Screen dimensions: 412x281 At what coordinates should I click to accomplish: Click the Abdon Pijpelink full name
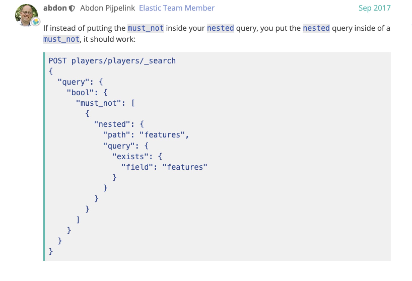coord(108,8)
